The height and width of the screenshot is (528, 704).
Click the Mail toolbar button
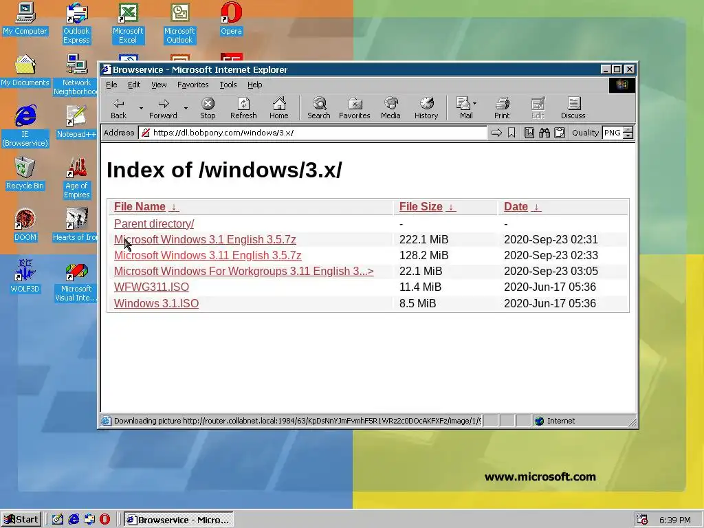coord(464,109)
